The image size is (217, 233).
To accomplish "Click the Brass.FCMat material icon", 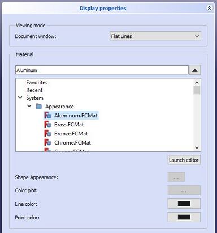I will coord(47,125).
